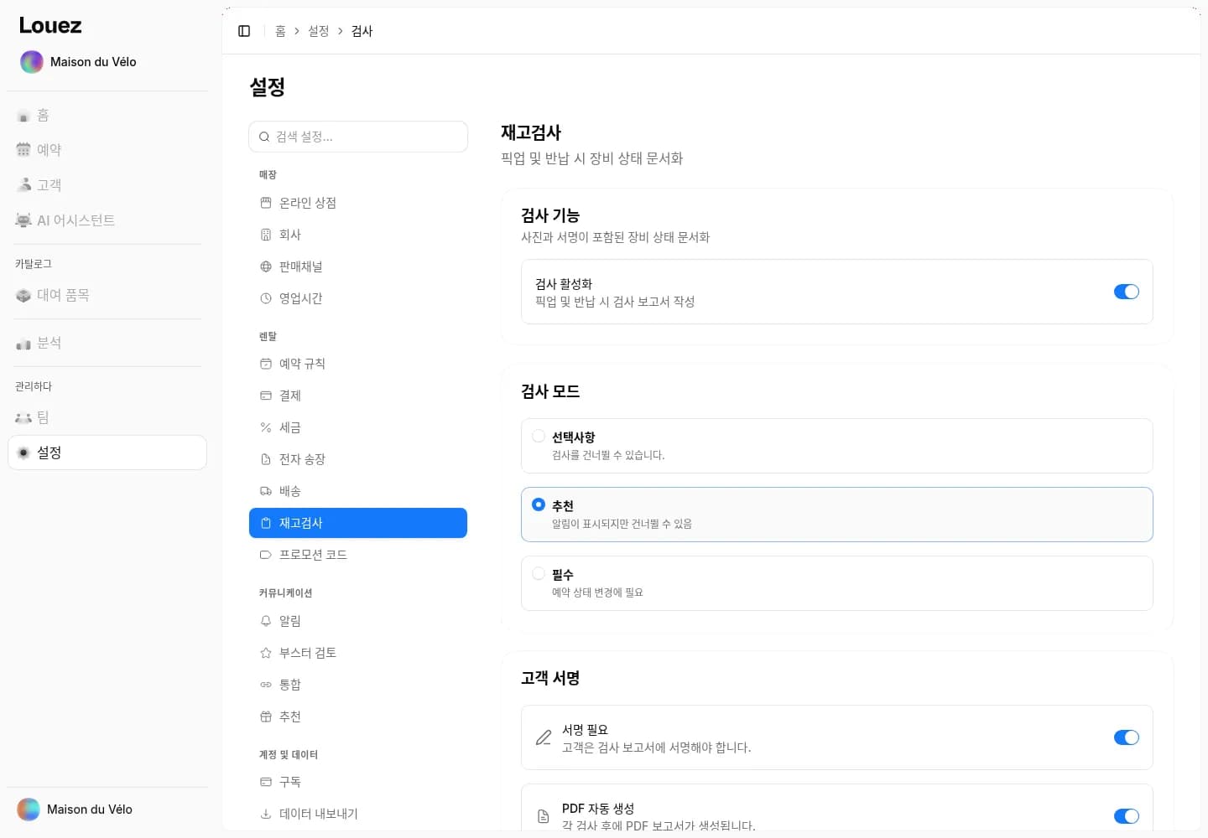Click the 설정 breadcrumb link
The width and height of the screenshot is (1208, 838).
coord(319,31)
